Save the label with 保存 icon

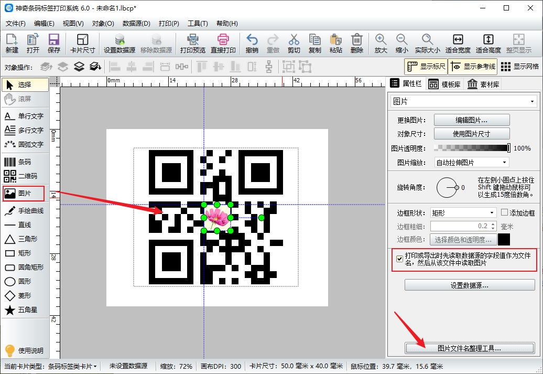(53, 44)
